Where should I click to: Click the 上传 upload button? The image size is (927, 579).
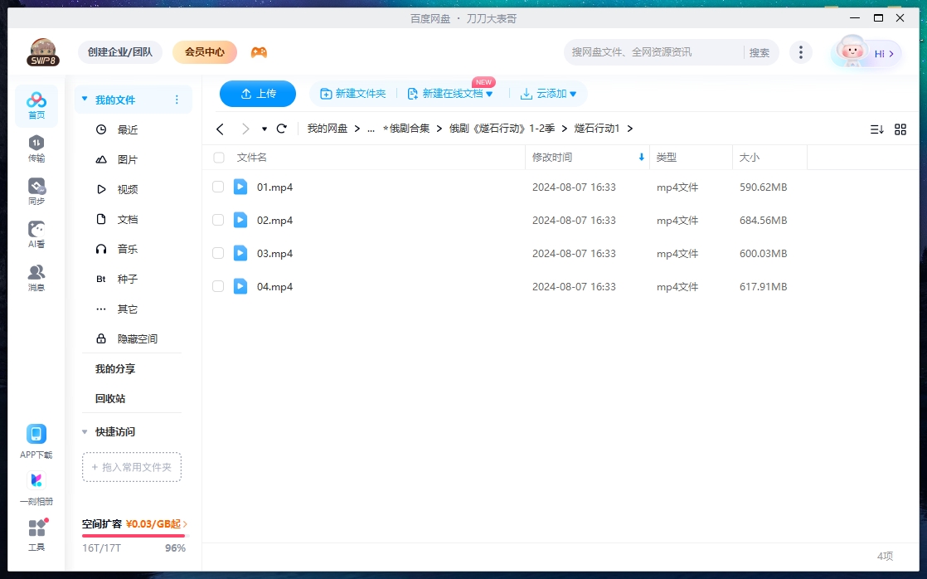[x=258, y=94]
